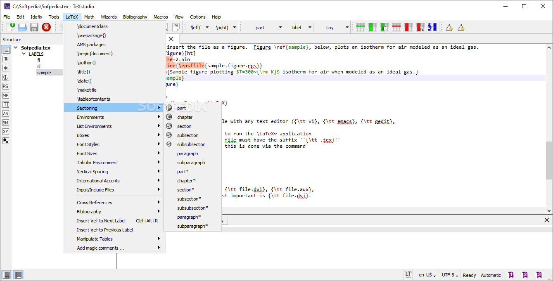Click the editor vertical scrollbar thumb

(549, 161)
